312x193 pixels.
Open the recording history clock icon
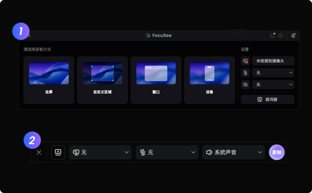pyautogui.click(x=281, y=35)
